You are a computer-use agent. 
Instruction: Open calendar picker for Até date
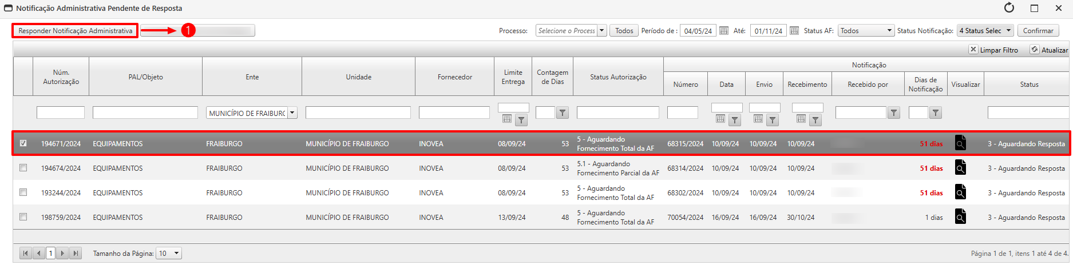tap(794, 31)
